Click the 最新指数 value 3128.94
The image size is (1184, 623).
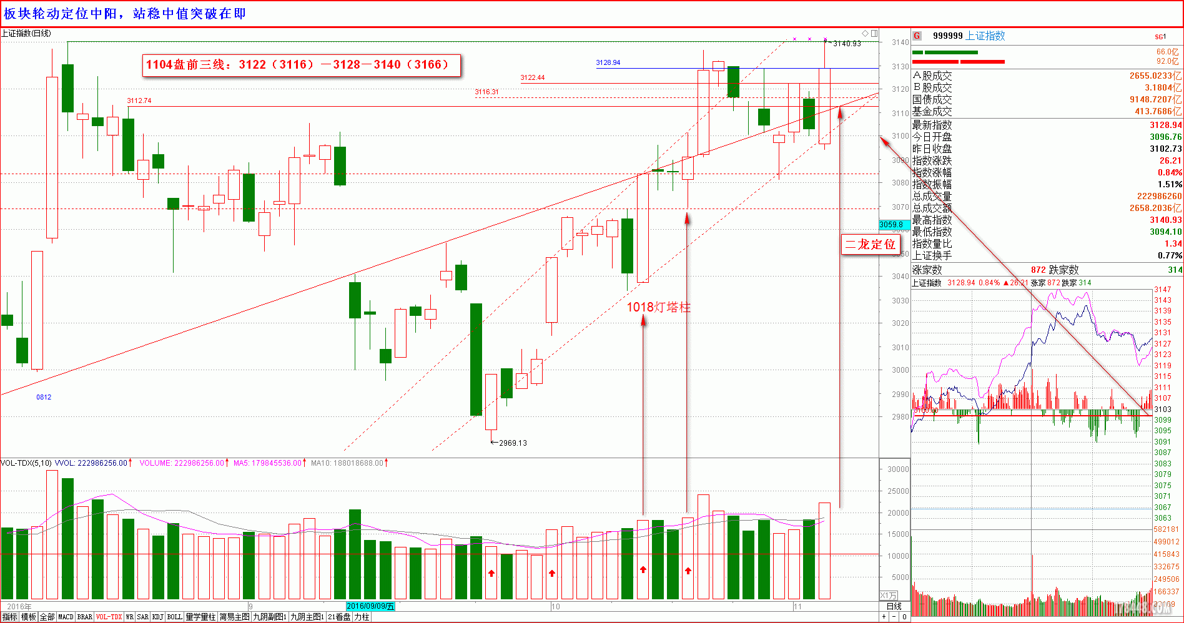(1166, 125)
